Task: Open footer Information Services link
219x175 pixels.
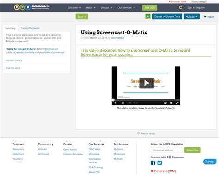Action: coord(95,161)
